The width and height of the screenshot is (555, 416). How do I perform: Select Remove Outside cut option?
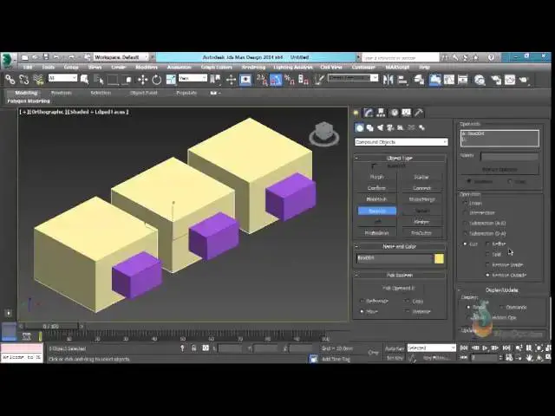(x=487, y=275)
